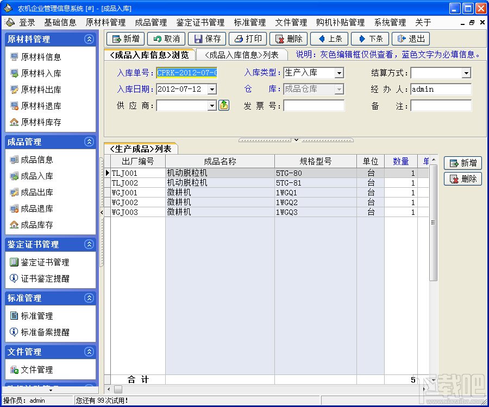Open 原材料退库 in the sidebar
The width and height of the screenshot is (489, 407).
click(x=35, y=106)
